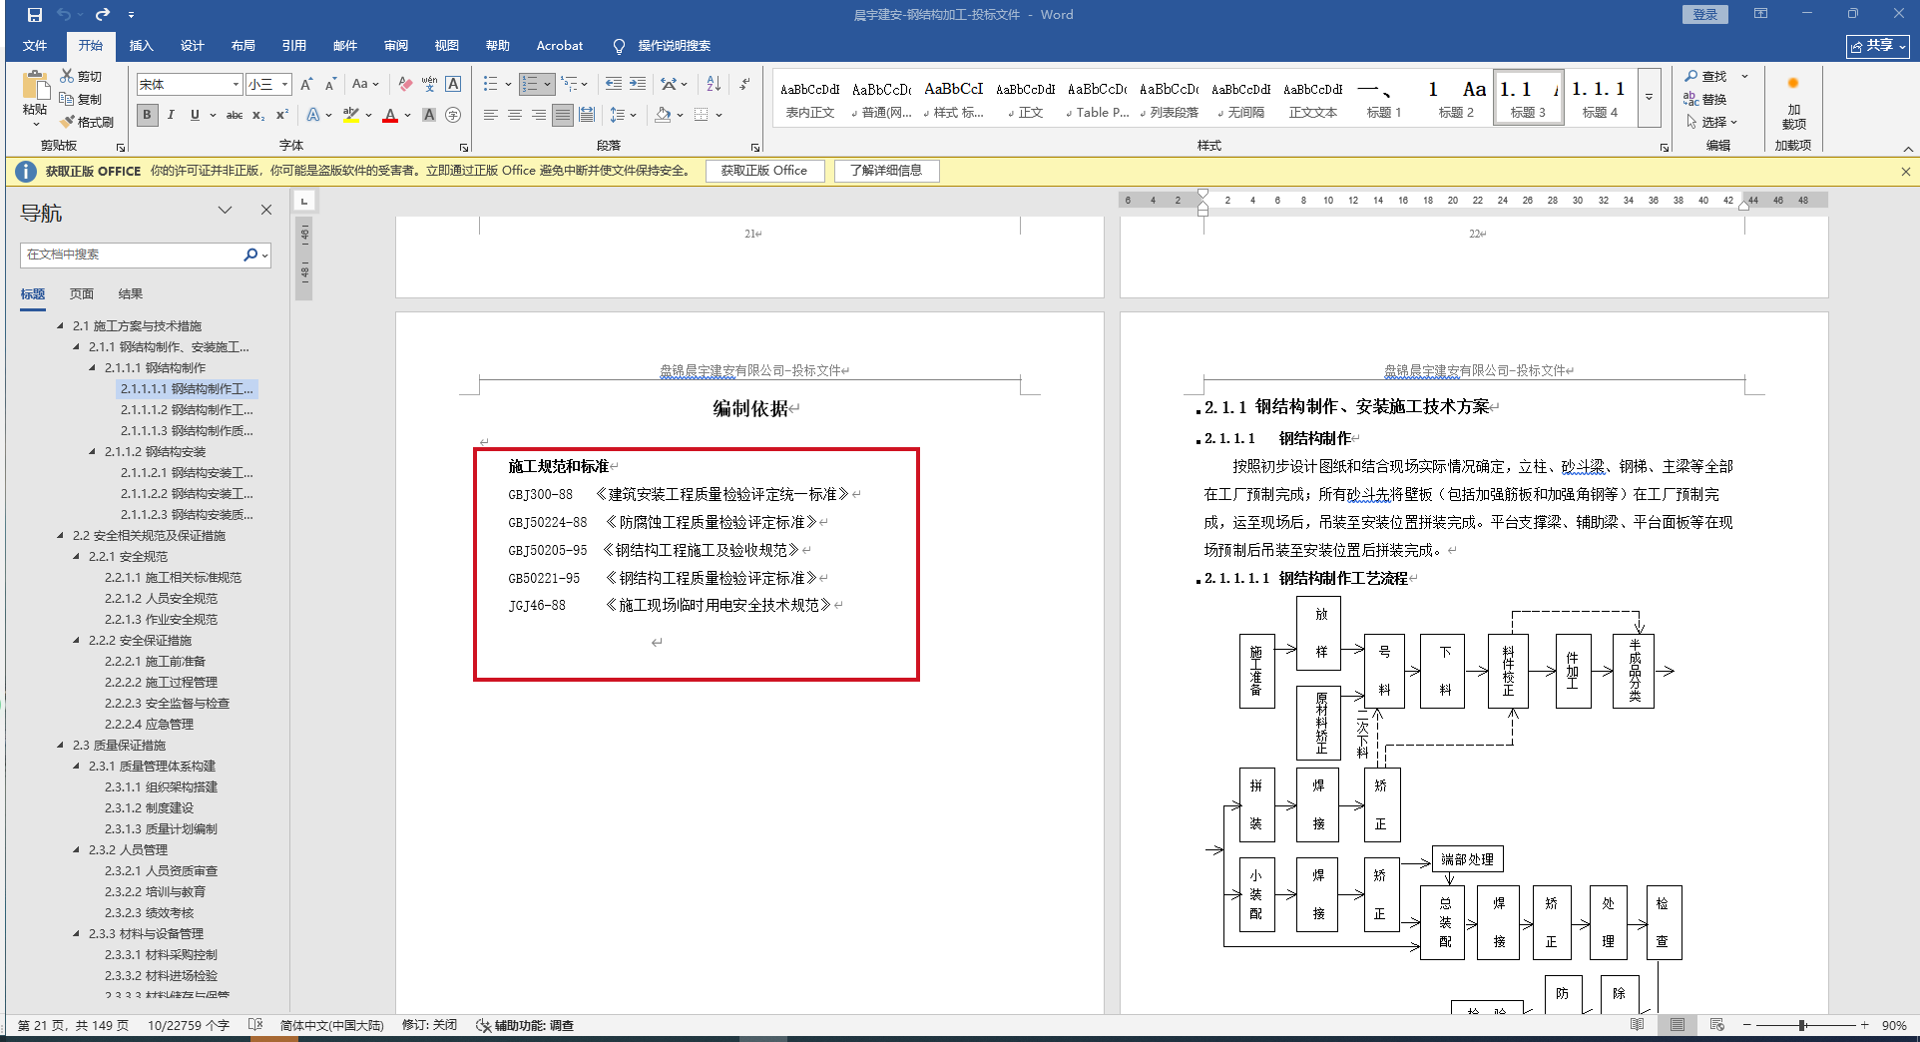Toggle align right paragraph
The image size is (1920, 1042).
539,115
